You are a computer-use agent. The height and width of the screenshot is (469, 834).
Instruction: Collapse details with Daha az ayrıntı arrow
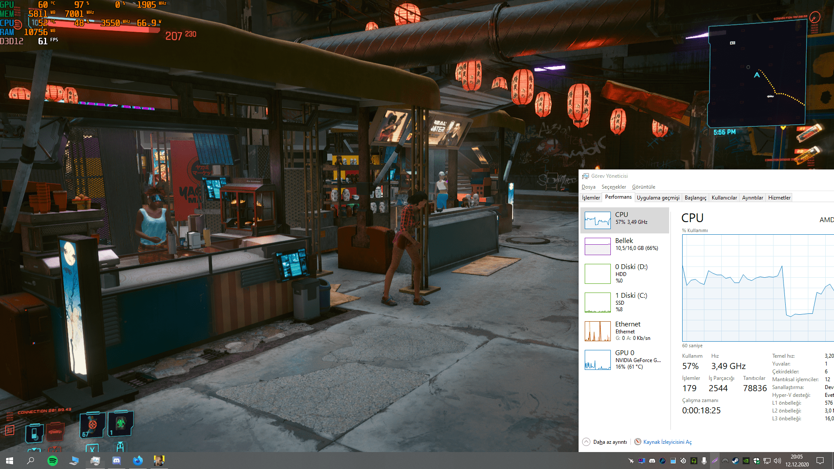(x=586, y=442)
